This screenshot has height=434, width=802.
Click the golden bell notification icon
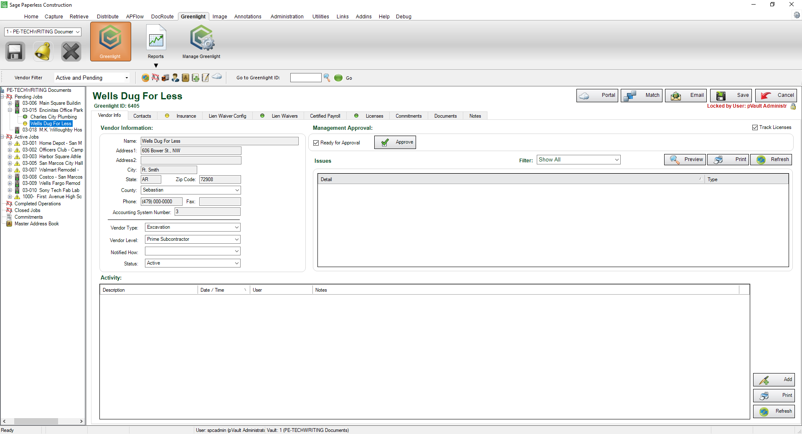click(43, 52)
